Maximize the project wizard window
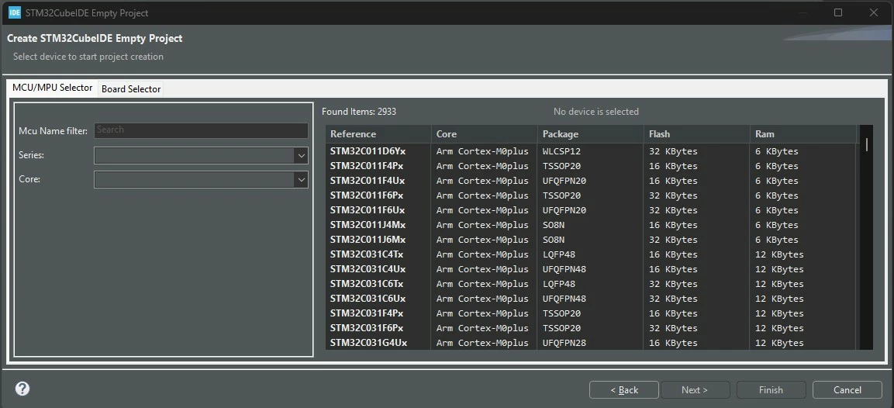 pos(838,12)
